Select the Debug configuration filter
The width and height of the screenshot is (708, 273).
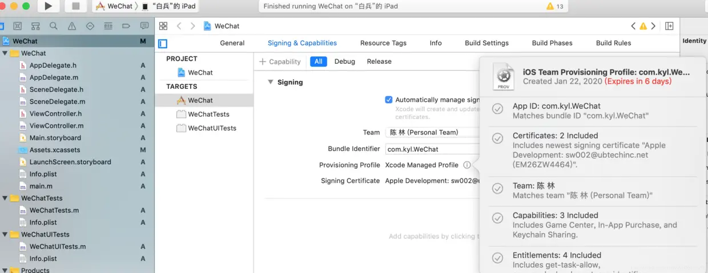[344, 62]
